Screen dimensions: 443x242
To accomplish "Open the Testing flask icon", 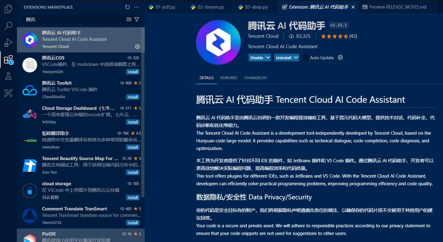I will coord(8,76).
